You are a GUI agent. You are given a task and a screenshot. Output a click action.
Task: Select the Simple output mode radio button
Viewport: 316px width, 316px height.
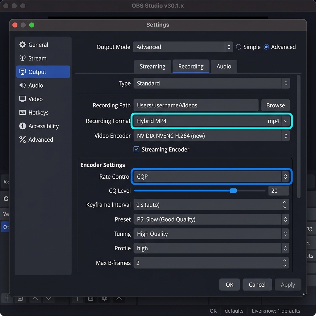(239, 47)
